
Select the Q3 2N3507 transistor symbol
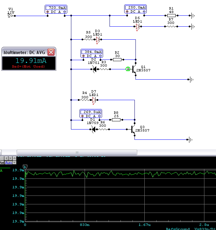[x=133, y=129]
